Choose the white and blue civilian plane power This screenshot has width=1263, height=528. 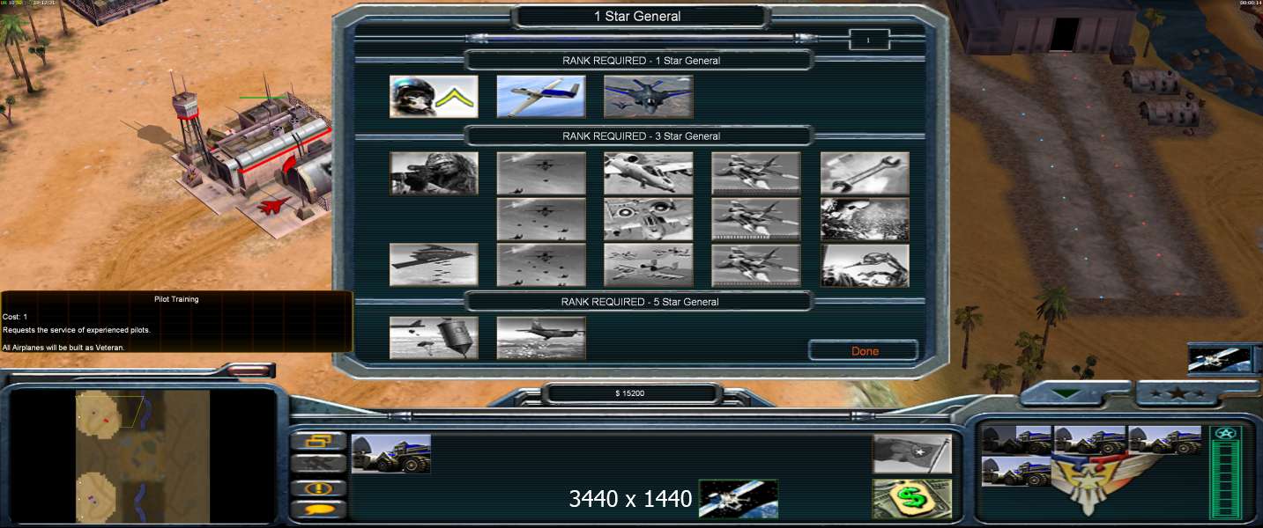click(x=541, y=96)
